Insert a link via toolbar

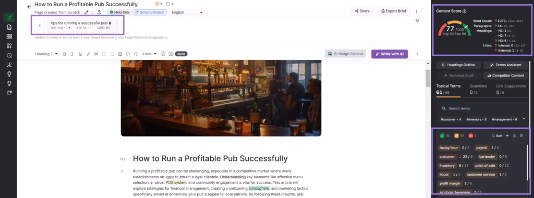pyautogui.click(x=88, y=54)
